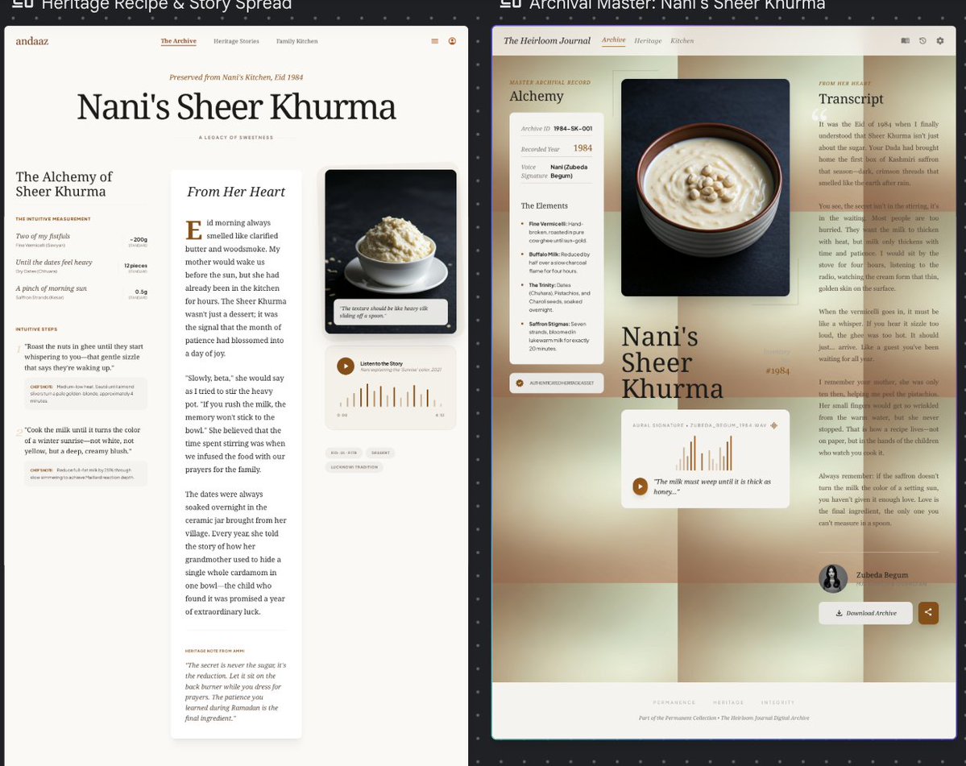This screenshot has width=966, height=766.
Task: Switch to Kitchen tab in Heirloom Journal
Action: pos(682,40)
